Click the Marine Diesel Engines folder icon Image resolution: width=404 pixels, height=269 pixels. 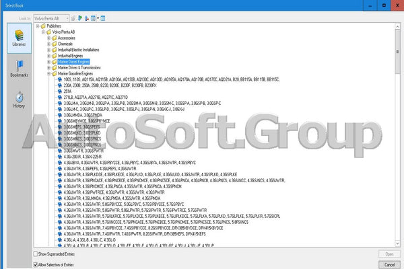tap(55, 62)
